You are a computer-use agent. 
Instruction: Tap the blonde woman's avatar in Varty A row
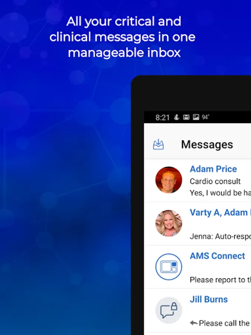(x=168, y=223)
